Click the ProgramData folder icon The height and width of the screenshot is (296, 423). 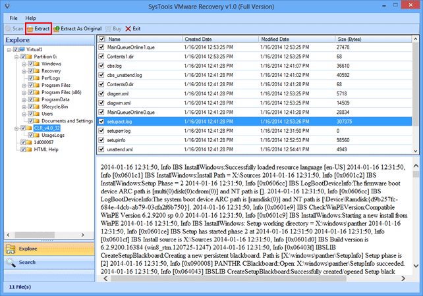point(37,99)
